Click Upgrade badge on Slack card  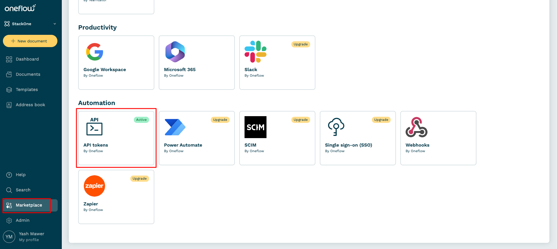click(x=301, y=44)
